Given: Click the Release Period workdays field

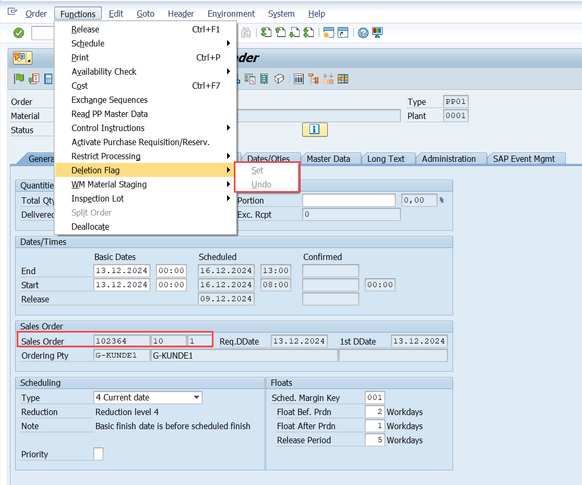Looking at the screenshot, I should click(x=374, y=440).
